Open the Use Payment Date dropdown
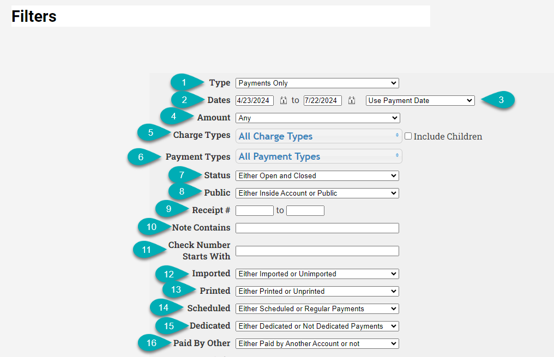 point(419,100)
